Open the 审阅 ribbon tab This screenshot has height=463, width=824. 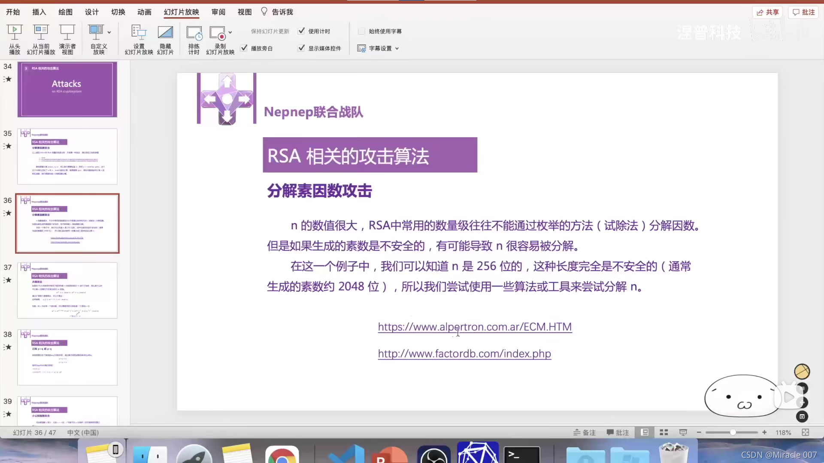(x=218, y=12)
